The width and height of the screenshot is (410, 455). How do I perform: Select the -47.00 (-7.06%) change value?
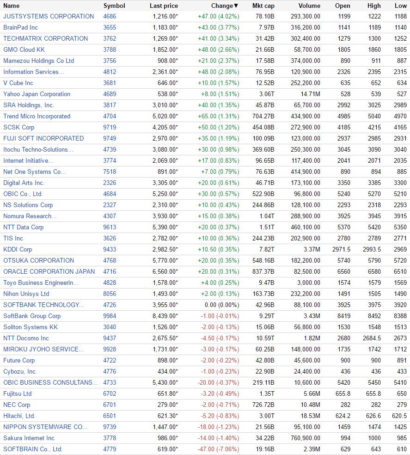(x=219, y=449)
